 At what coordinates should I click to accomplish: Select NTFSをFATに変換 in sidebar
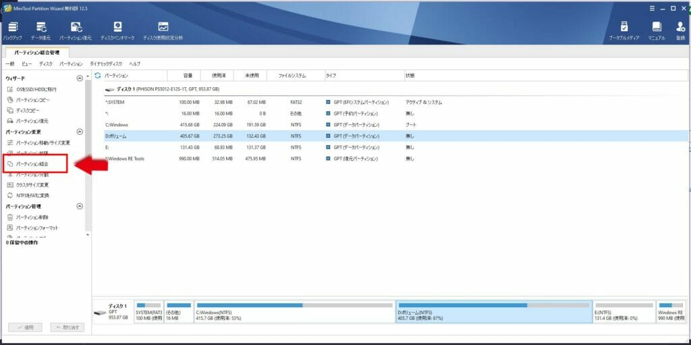click(28, 195)
